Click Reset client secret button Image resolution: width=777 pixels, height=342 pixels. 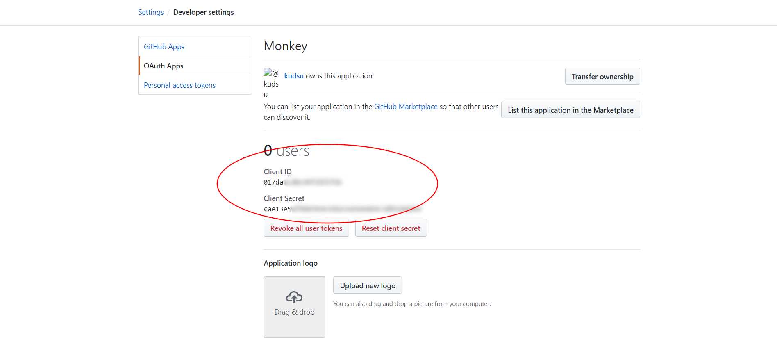pos(391,228)
